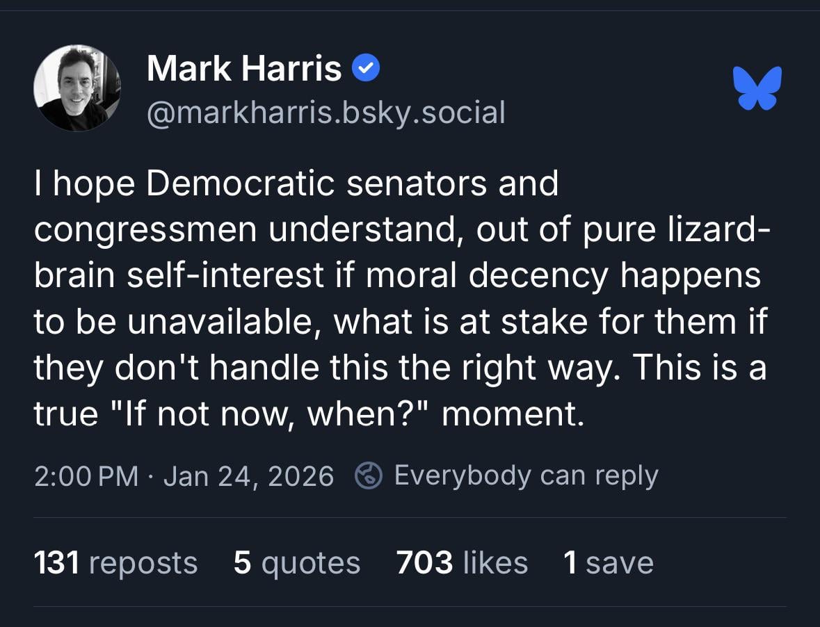Click the blue verified checkmark badge
This screenshot has height=627, width=820.
pos(366,69)
